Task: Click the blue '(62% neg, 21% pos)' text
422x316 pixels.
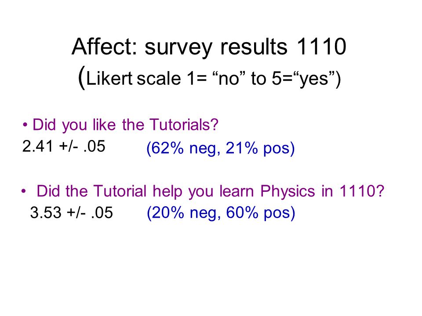Action: 221,148
